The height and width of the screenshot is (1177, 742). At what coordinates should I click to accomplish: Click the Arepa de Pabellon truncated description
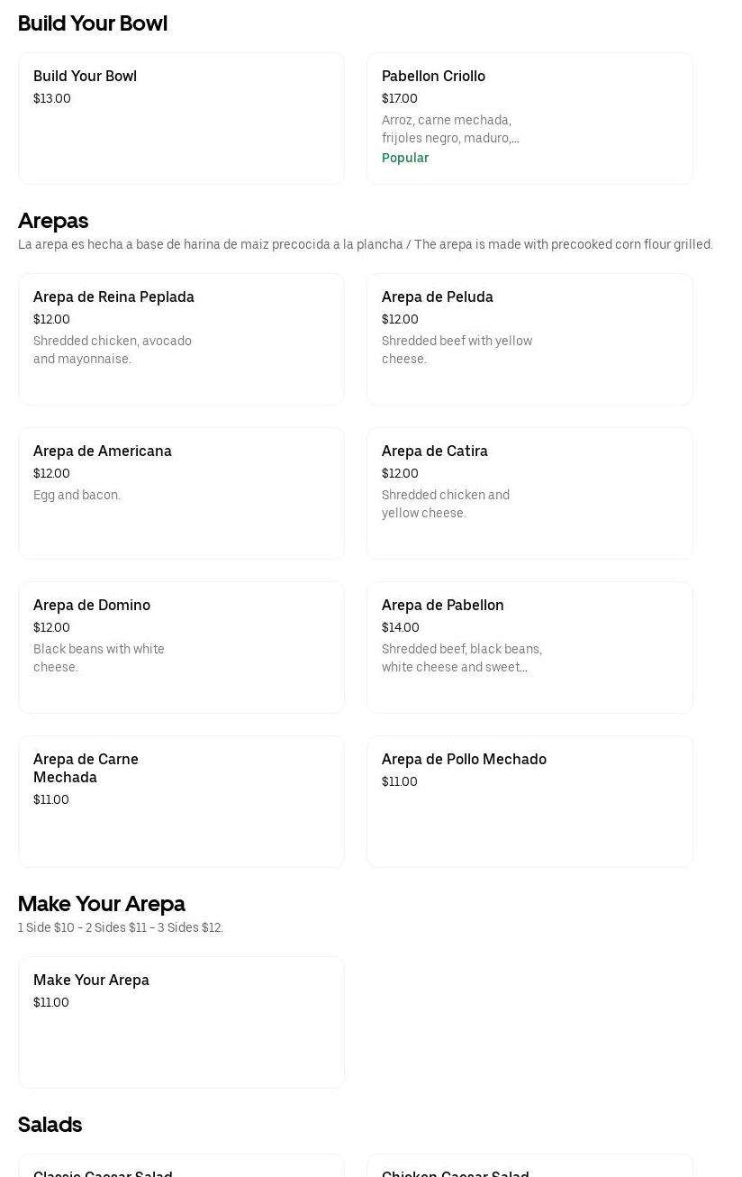(x=461, y=658)
